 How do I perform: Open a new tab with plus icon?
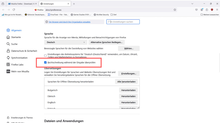pyautogui.click(x=74, y=4)
